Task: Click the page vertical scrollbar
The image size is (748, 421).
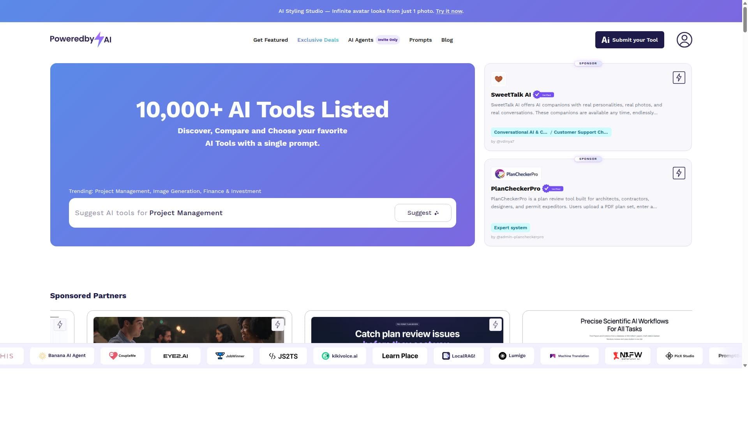Action: point(745,19)
